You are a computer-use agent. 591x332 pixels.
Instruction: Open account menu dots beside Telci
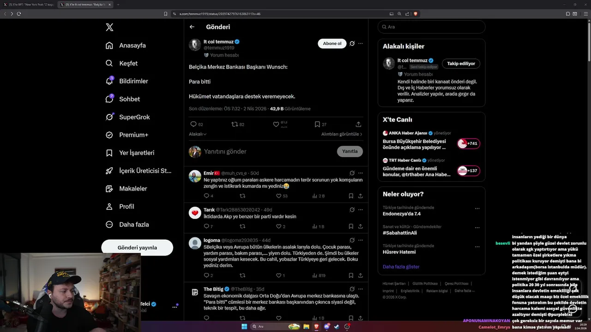[175, 307]
